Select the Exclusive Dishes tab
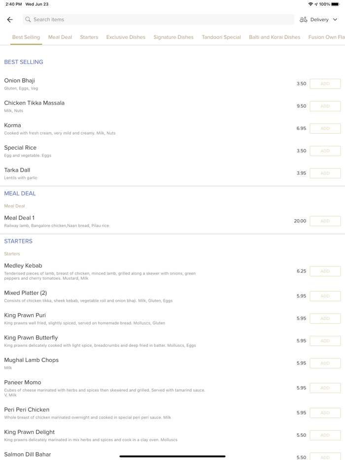The height and width of the screenshot is (460, 345). [126, 37]
